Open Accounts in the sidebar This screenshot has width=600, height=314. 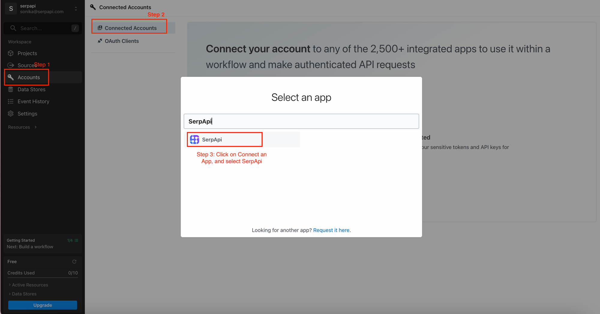[x=43, y=77]
